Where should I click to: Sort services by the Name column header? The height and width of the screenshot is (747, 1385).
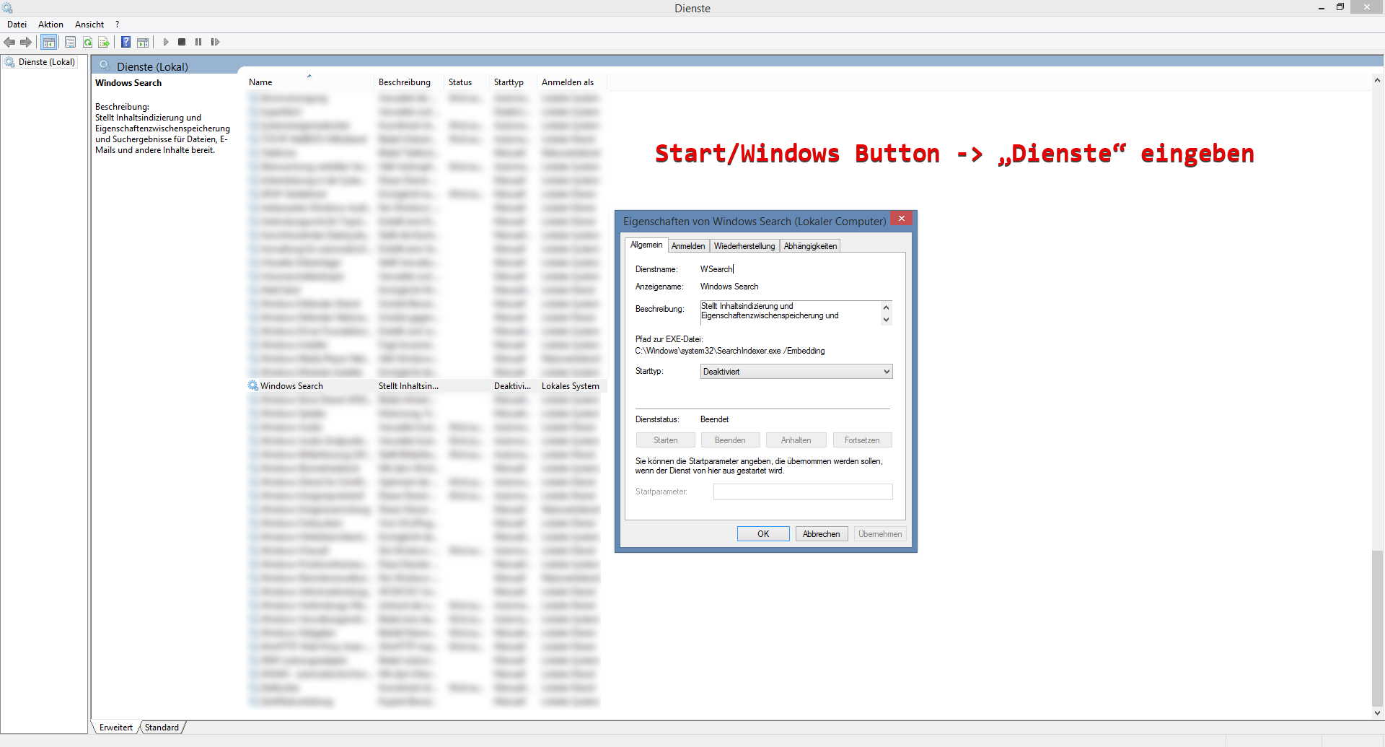click(309, 82)
